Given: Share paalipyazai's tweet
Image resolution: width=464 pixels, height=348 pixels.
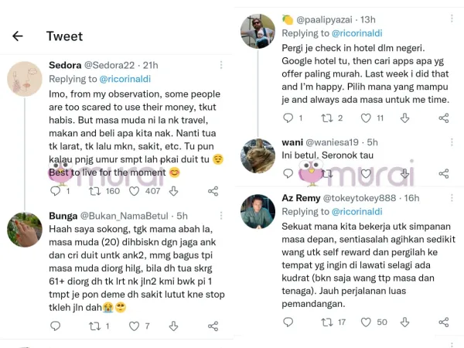Looking at the screenshot, I should (x=443, y=118).
